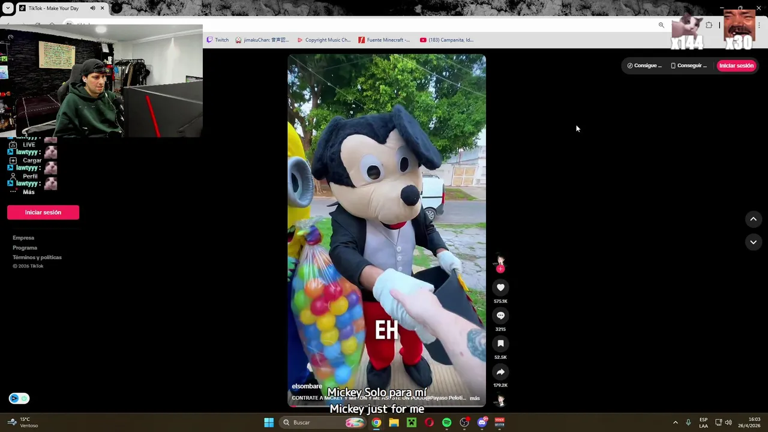Click sidebar Iniciar sesión button
This screenshot has height=432, width=768.
point(43,212)
